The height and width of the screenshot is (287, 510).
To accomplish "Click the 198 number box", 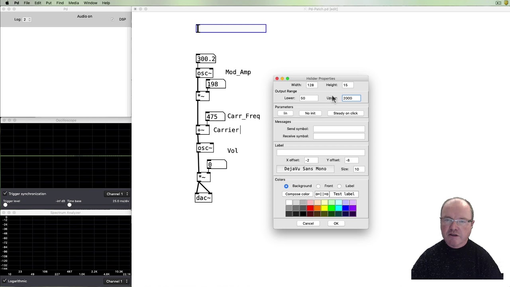I will (x=216, y=84).
